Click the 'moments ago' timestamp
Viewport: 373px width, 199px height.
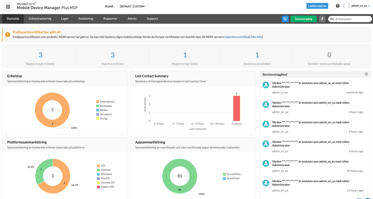(x=355, y=92)
